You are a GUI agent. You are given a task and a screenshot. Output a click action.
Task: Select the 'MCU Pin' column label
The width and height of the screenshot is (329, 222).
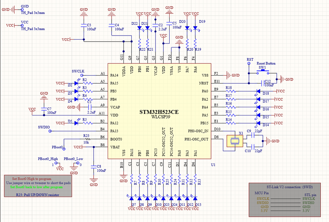(261, 193)
